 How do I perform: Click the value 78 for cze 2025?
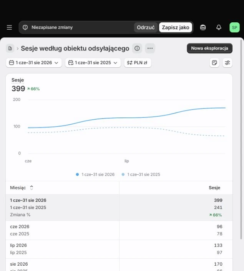tap(219, 234)
